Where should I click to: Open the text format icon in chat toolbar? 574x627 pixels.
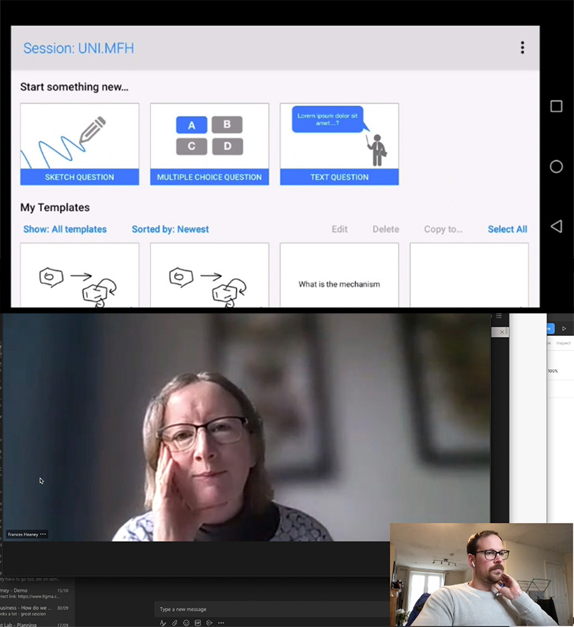(163, 623)
